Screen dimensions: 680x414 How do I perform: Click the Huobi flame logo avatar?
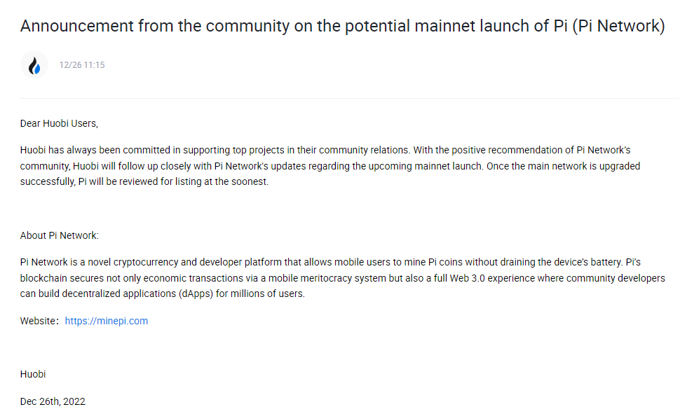pyautogui.click(x=34, y=65)
